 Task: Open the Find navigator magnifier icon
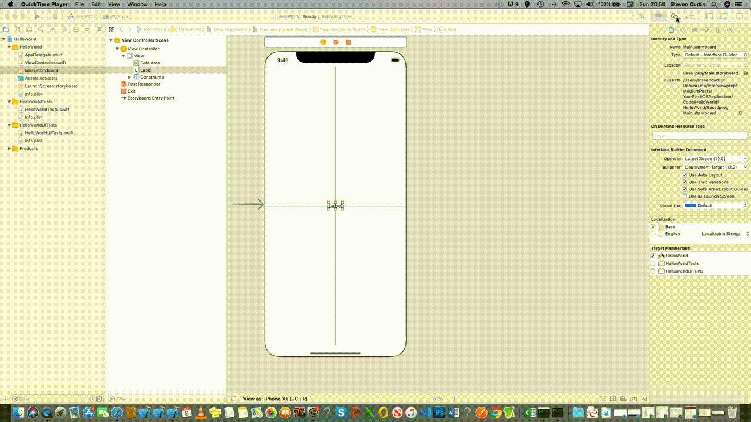(x=40, y=29)
